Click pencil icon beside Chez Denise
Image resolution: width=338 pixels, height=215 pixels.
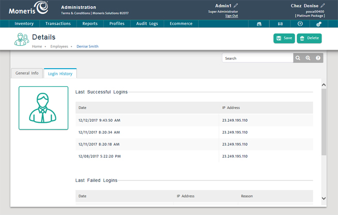tap(323, 6)
